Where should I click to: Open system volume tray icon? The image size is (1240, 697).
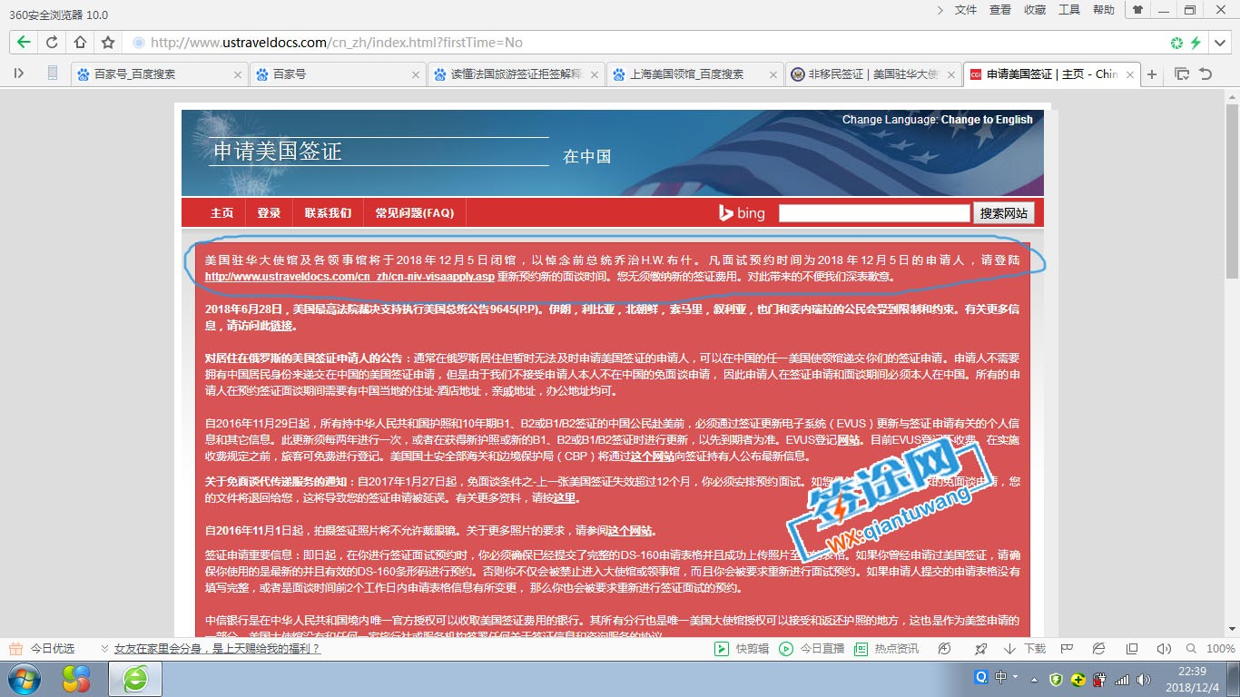click(1142, 679)
